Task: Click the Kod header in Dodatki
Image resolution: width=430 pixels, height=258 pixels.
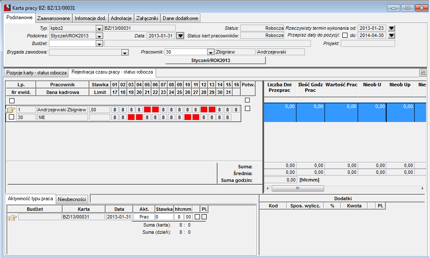Action: pyautogui.click(x=273, y=206)
